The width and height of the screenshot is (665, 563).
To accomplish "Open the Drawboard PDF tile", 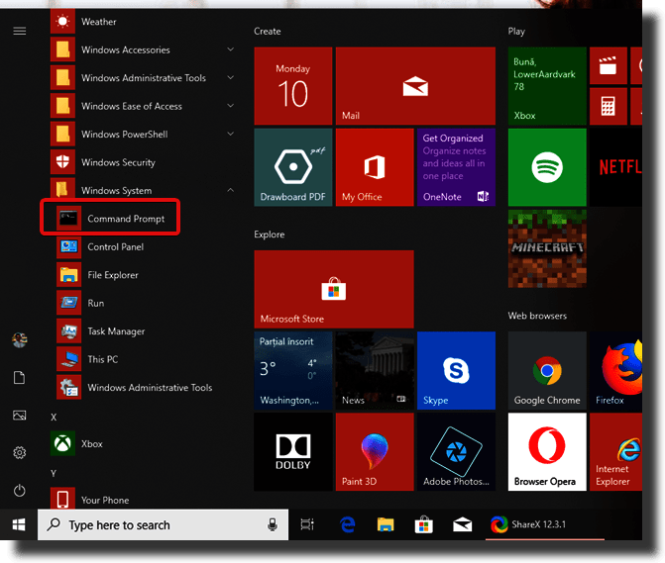I will 293,167.
